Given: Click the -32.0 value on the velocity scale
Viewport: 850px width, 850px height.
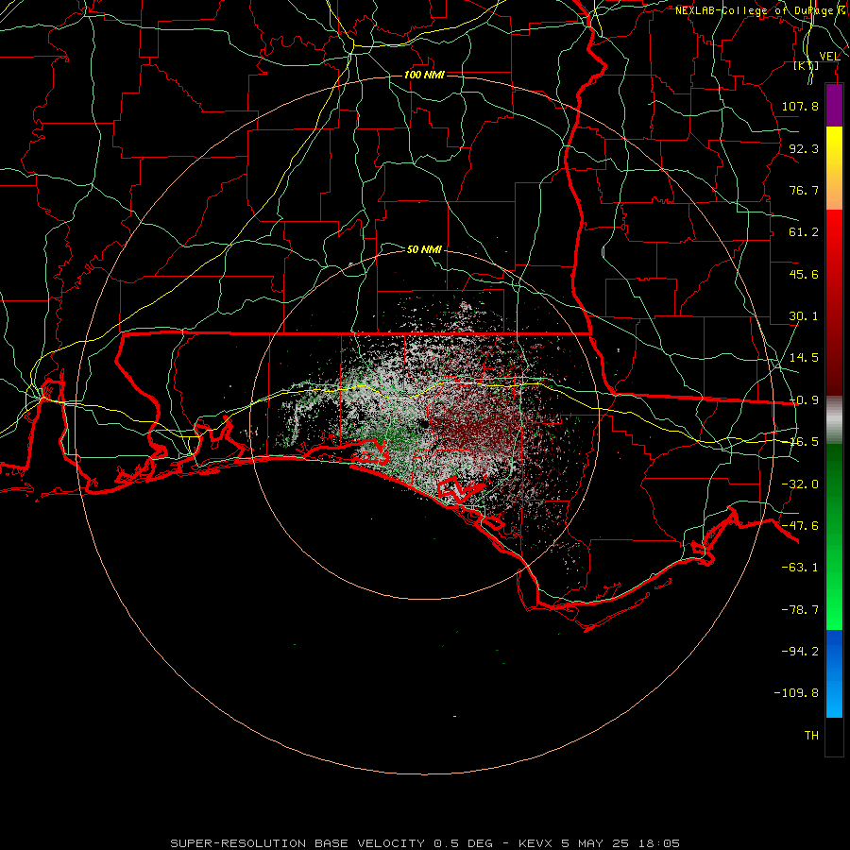Looking at the screenshot, I should point(800,484).
